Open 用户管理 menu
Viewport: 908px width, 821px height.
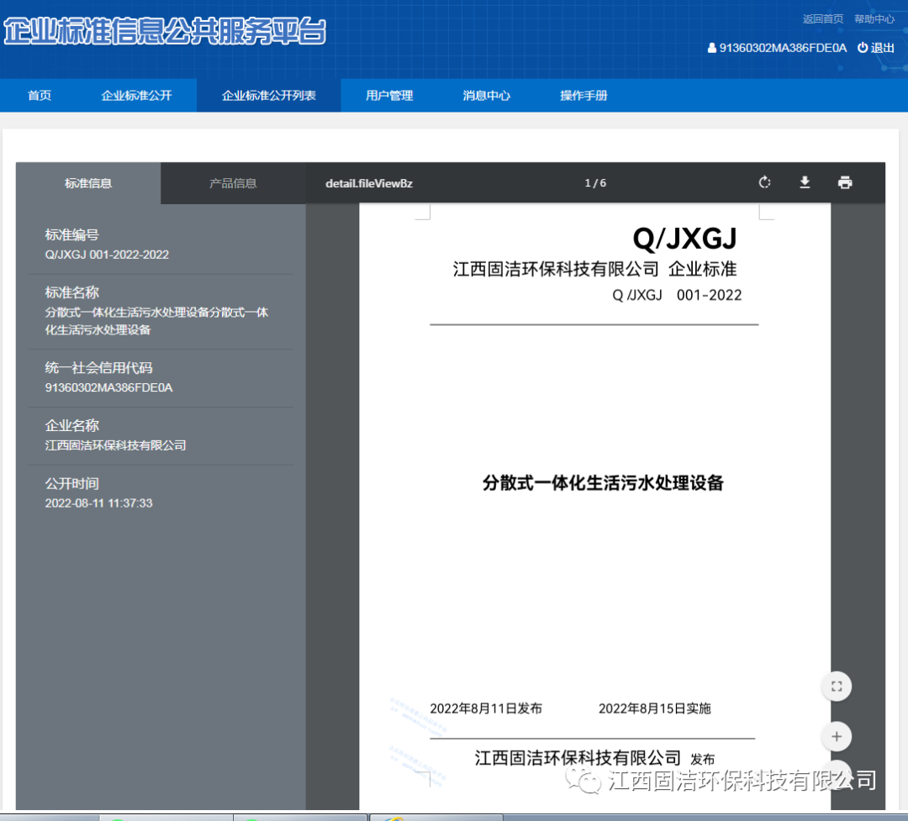tap(389, 96)
